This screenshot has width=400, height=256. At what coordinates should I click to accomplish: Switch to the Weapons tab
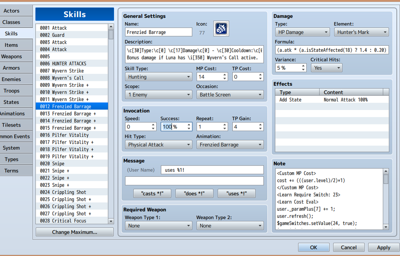point(12,57)
